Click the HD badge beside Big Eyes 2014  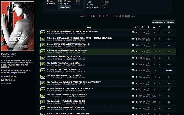coord(43,32)
